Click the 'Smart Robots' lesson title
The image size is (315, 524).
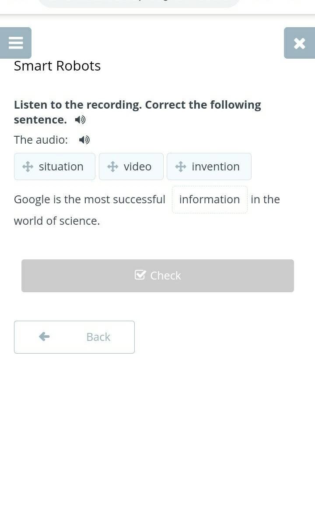[57, 66]
